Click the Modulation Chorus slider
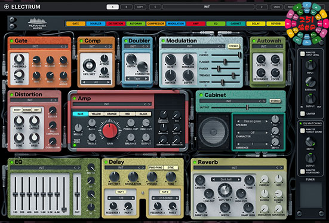Viewport: 329px width, 223px height. click(x=226, y=55)
